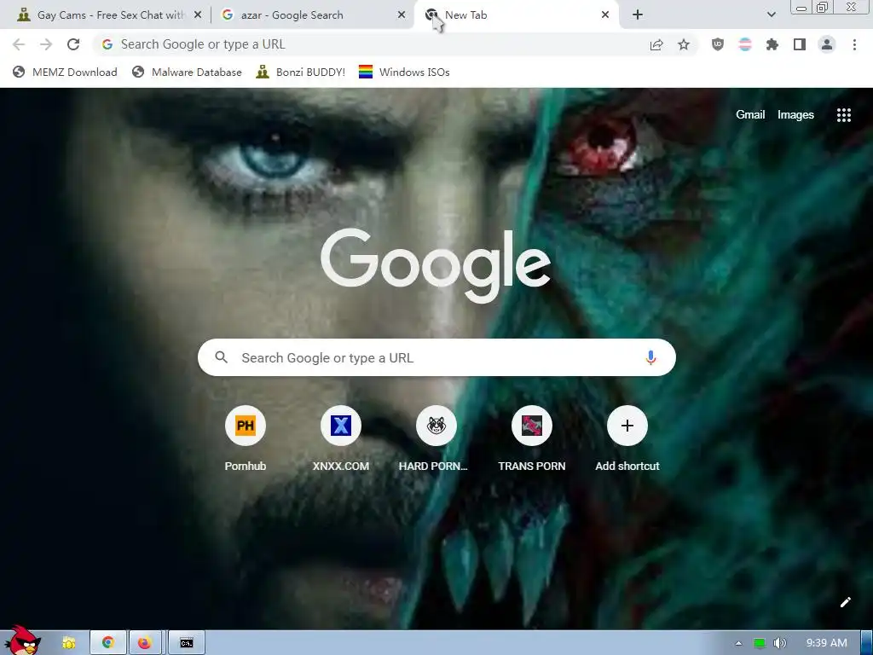Reload the current page

point(73,44)
